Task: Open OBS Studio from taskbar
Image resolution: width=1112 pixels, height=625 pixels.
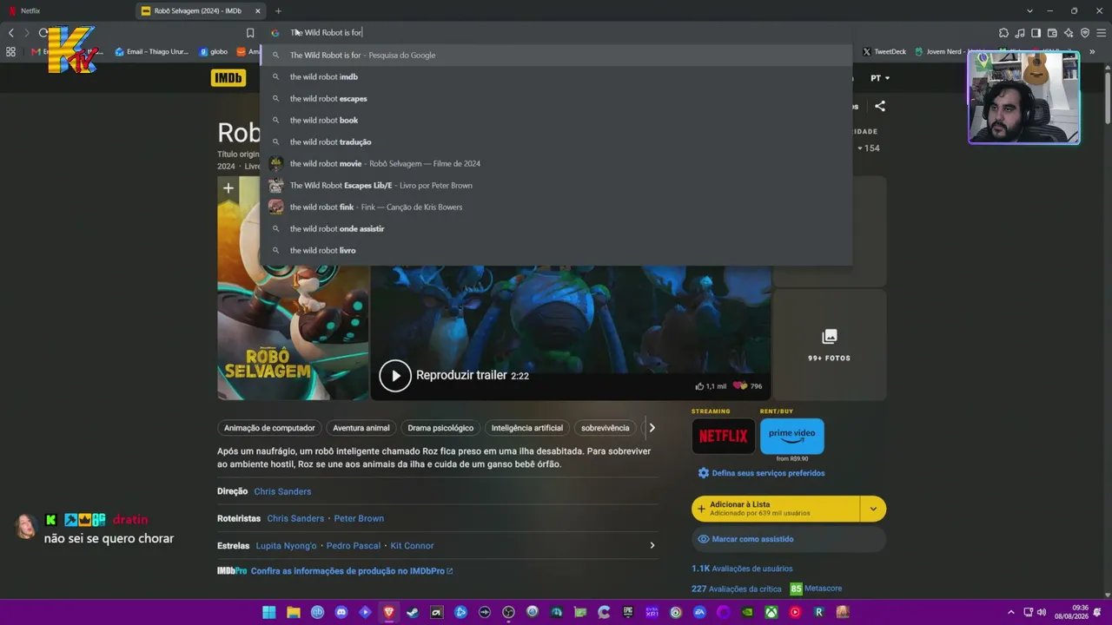Action: coord(508,612)
